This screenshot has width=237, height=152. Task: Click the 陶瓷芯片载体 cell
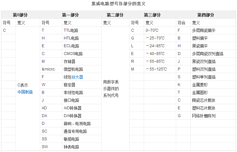213,100
